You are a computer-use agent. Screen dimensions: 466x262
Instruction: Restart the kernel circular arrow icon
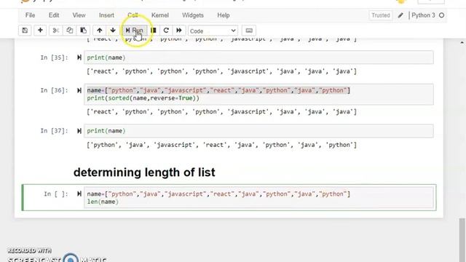[x=166, y=31]
